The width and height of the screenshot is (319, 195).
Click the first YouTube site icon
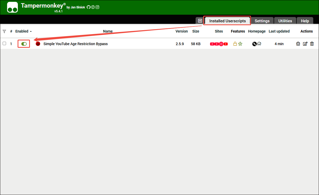coord(212,44)
